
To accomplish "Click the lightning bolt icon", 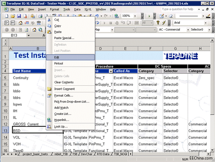I will tap(164, 23).
